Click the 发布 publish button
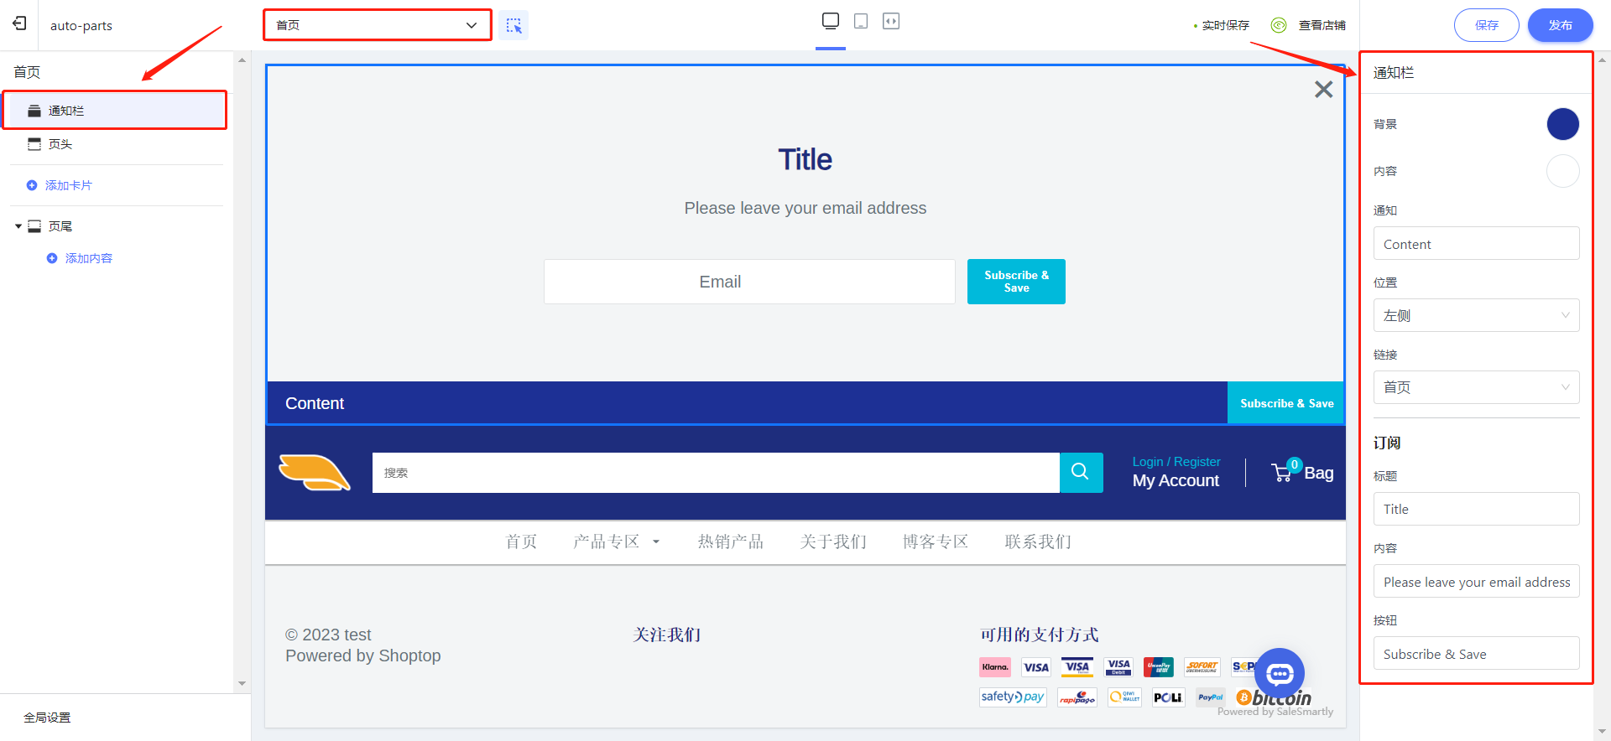Viewport: 1611px width, 741px height. coord(1560,25)
